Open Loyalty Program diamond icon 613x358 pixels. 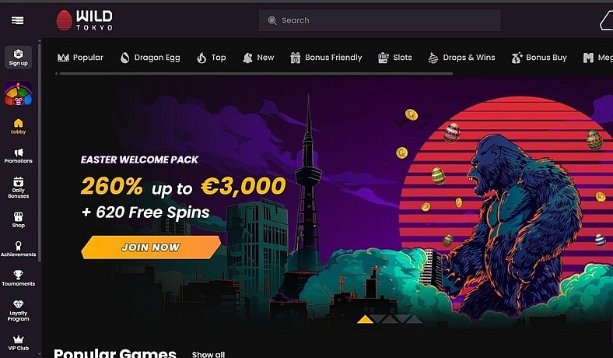(x=19, y=311)
